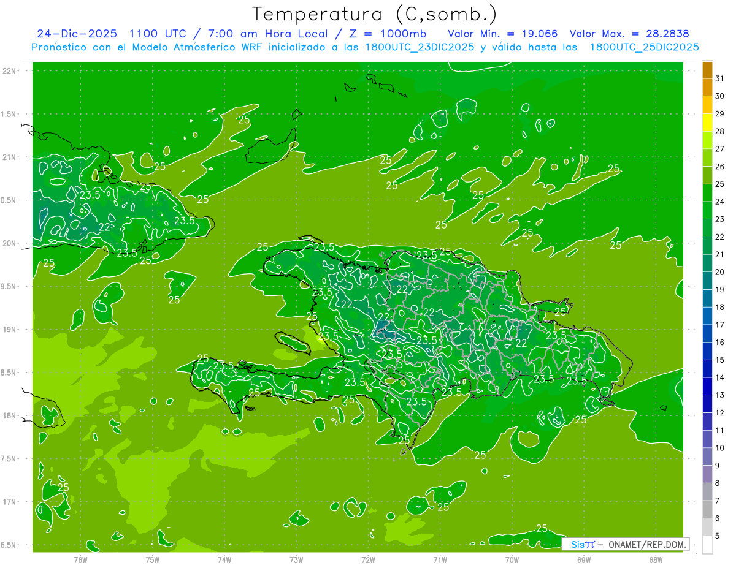Click the 5 label on the color scale
The image size is (736, 568).
click(718, 536)
